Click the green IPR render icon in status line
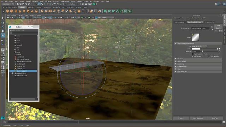This screenshot has width=226, height=127. [94, 4]
